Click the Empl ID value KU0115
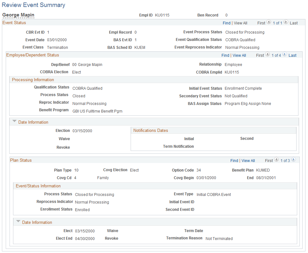 click(x=162, y=15)
